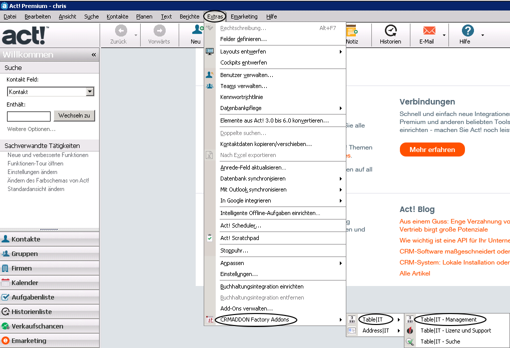The height and width of the screenshot is (348, 510).
Task: Open Einstellungen ändern link
Action: coord(33,172)
